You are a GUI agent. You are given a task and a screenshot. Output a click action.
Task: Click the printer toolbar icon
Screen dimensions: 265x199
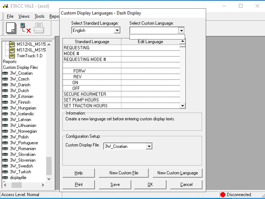click(39, 28)
